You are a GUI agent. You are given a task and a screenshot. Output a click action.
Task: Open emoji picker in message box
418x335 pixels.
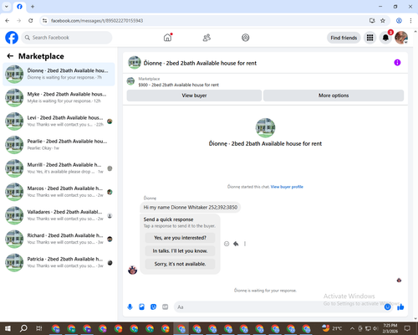coord(388,307)
